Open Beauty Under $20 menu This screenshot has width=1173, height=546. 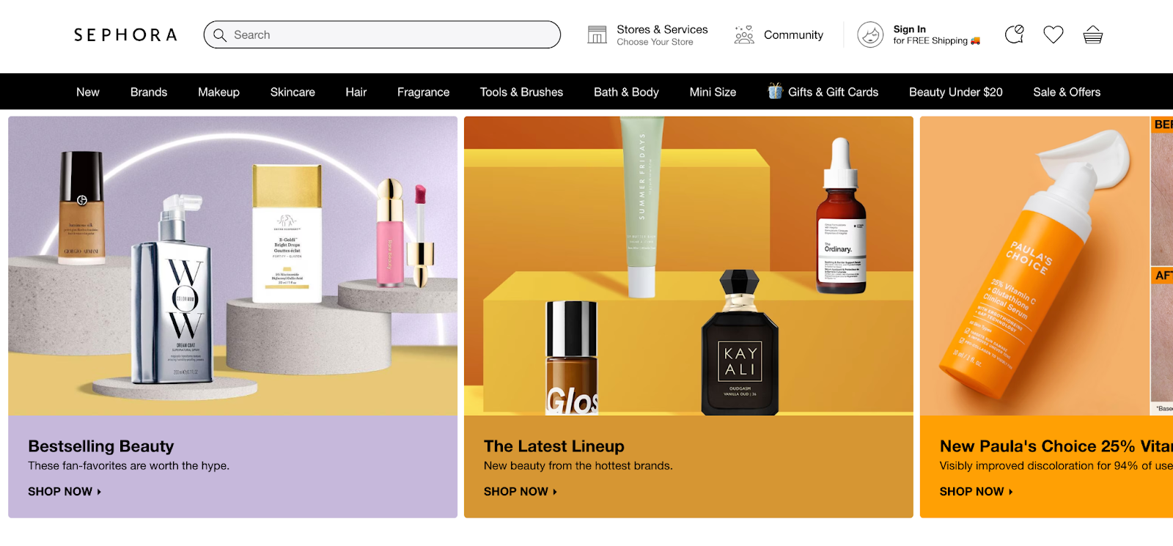(x=955, y=92)
